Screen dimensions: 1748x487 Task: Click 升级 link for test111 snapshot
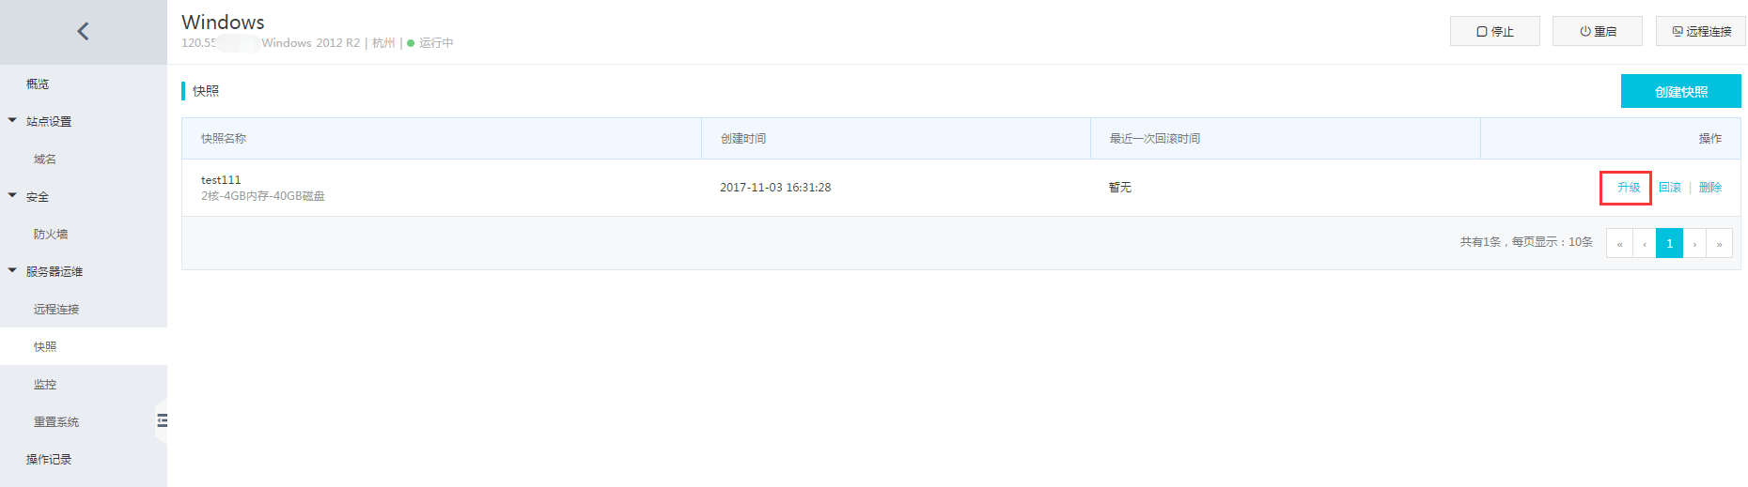[x=1628, y=188]
